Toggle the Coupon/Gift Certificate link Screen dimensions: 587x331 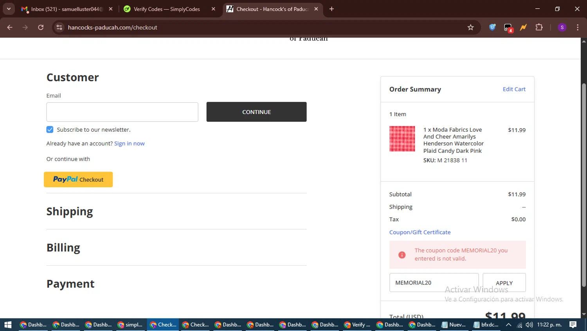[x=420, y=232]
